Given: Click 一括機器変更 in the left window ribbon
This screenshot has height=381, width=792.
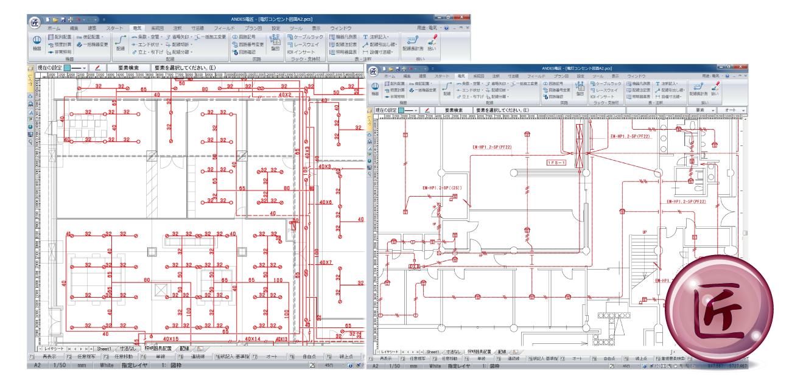Looking at the screenshot, I should point(93,44).
